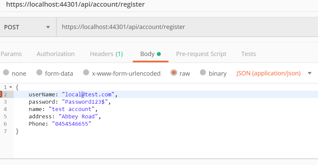318x165 pixels.
Task: Click the error marker on line 2
Action: click(x=1, y=95)
